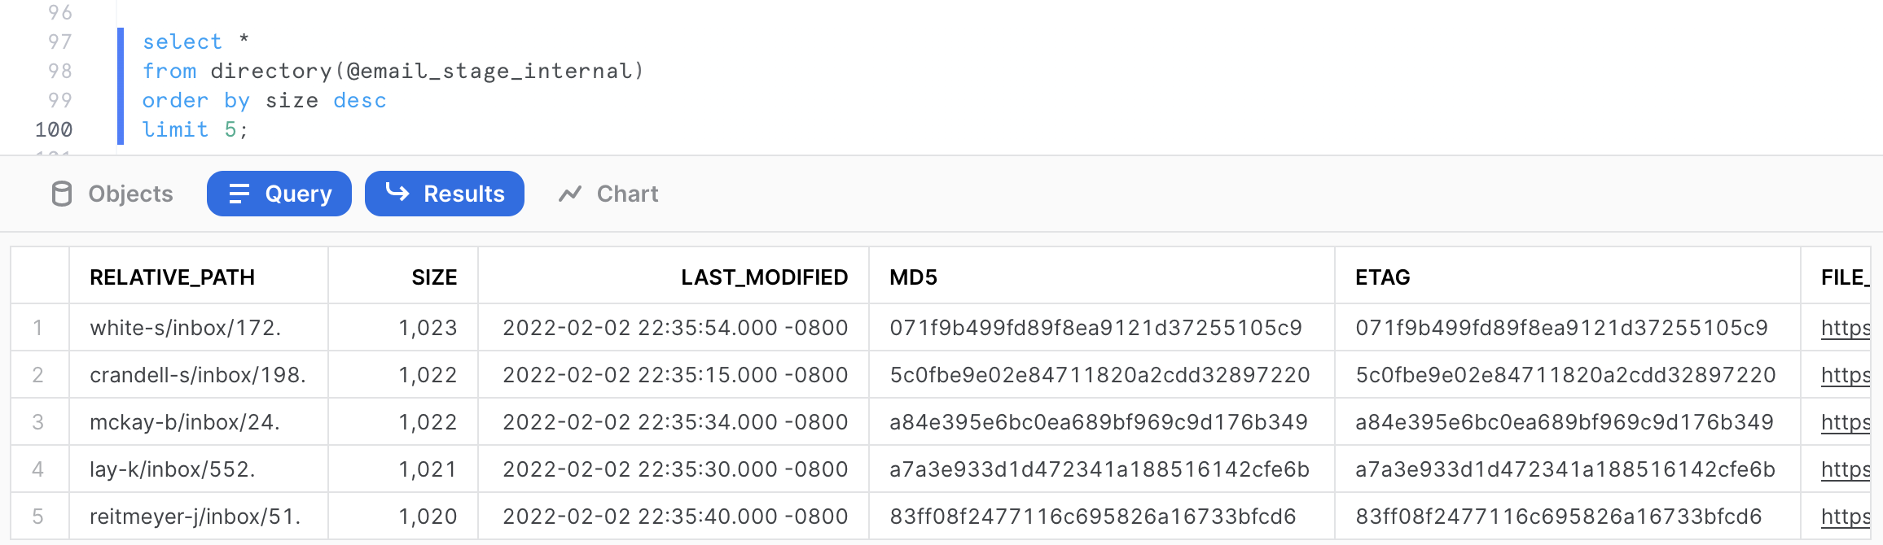Click the size 1,021 cell for lay-k

tap(428, 469)
